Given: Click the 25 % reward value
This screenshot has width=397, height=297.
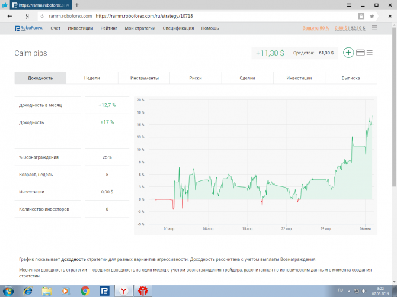Looking at the screenshot, I should coord(107,157).
